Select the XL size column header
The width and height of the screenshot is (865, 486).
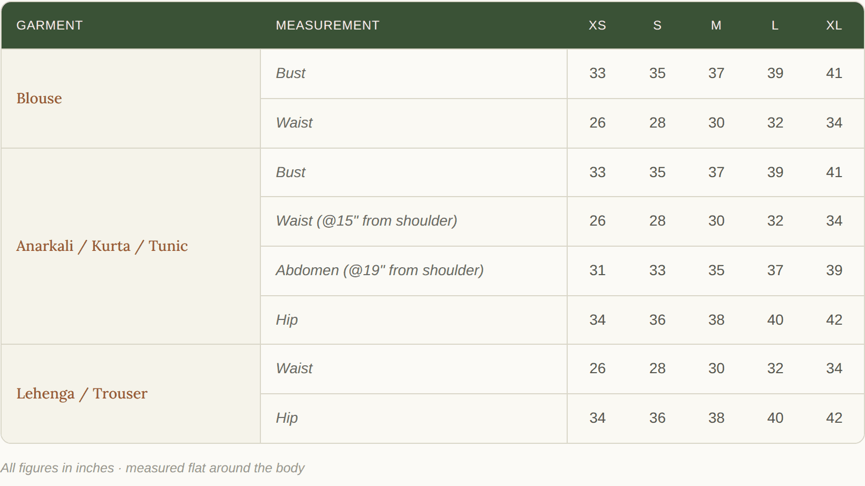click(x=834, y=25)
